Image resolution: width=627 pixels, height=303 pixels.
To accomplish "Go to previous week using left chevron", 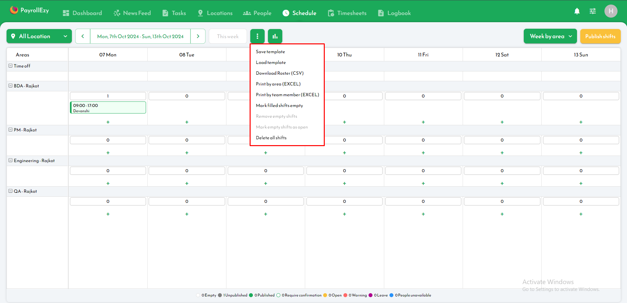I will (82, 36).
